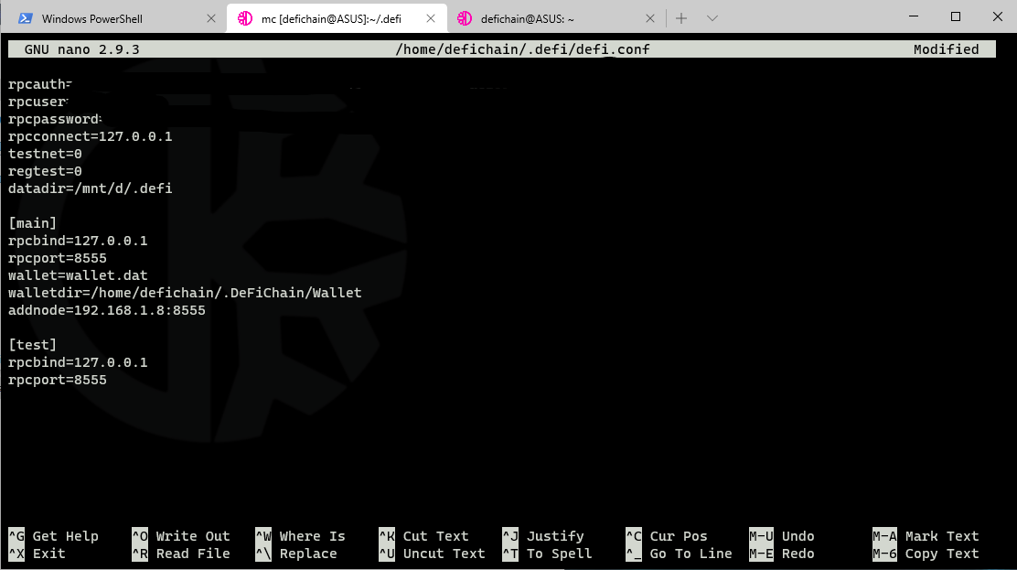The width and height of the screenshot is (1017, 570).
Task: Maximize the terminal window
Action: 956,16
